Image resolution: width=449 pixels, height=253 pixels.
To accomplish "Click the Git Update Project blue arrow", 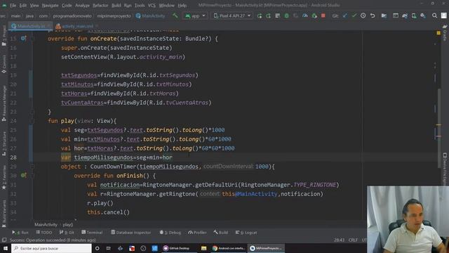I will tap(345, 15).
